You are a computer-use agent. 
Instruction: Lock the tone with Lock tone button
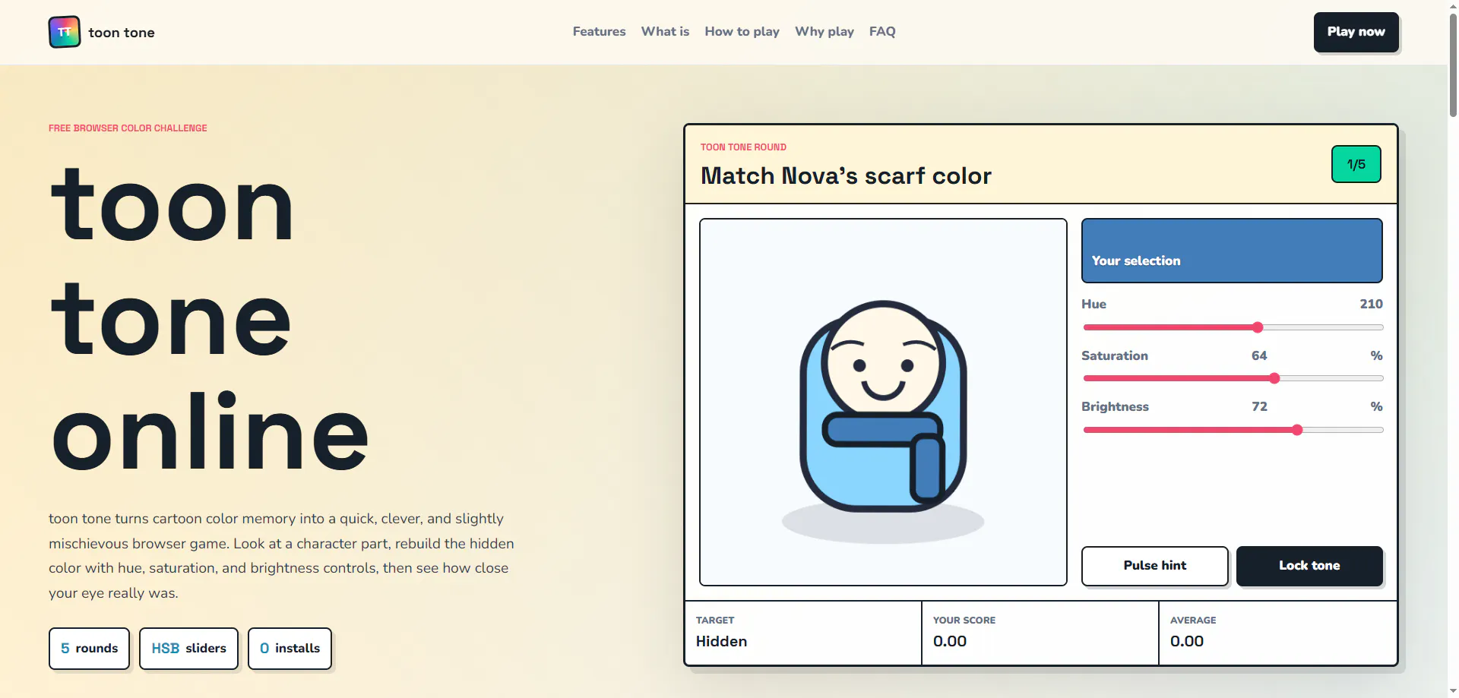(x=1309, y=566)
